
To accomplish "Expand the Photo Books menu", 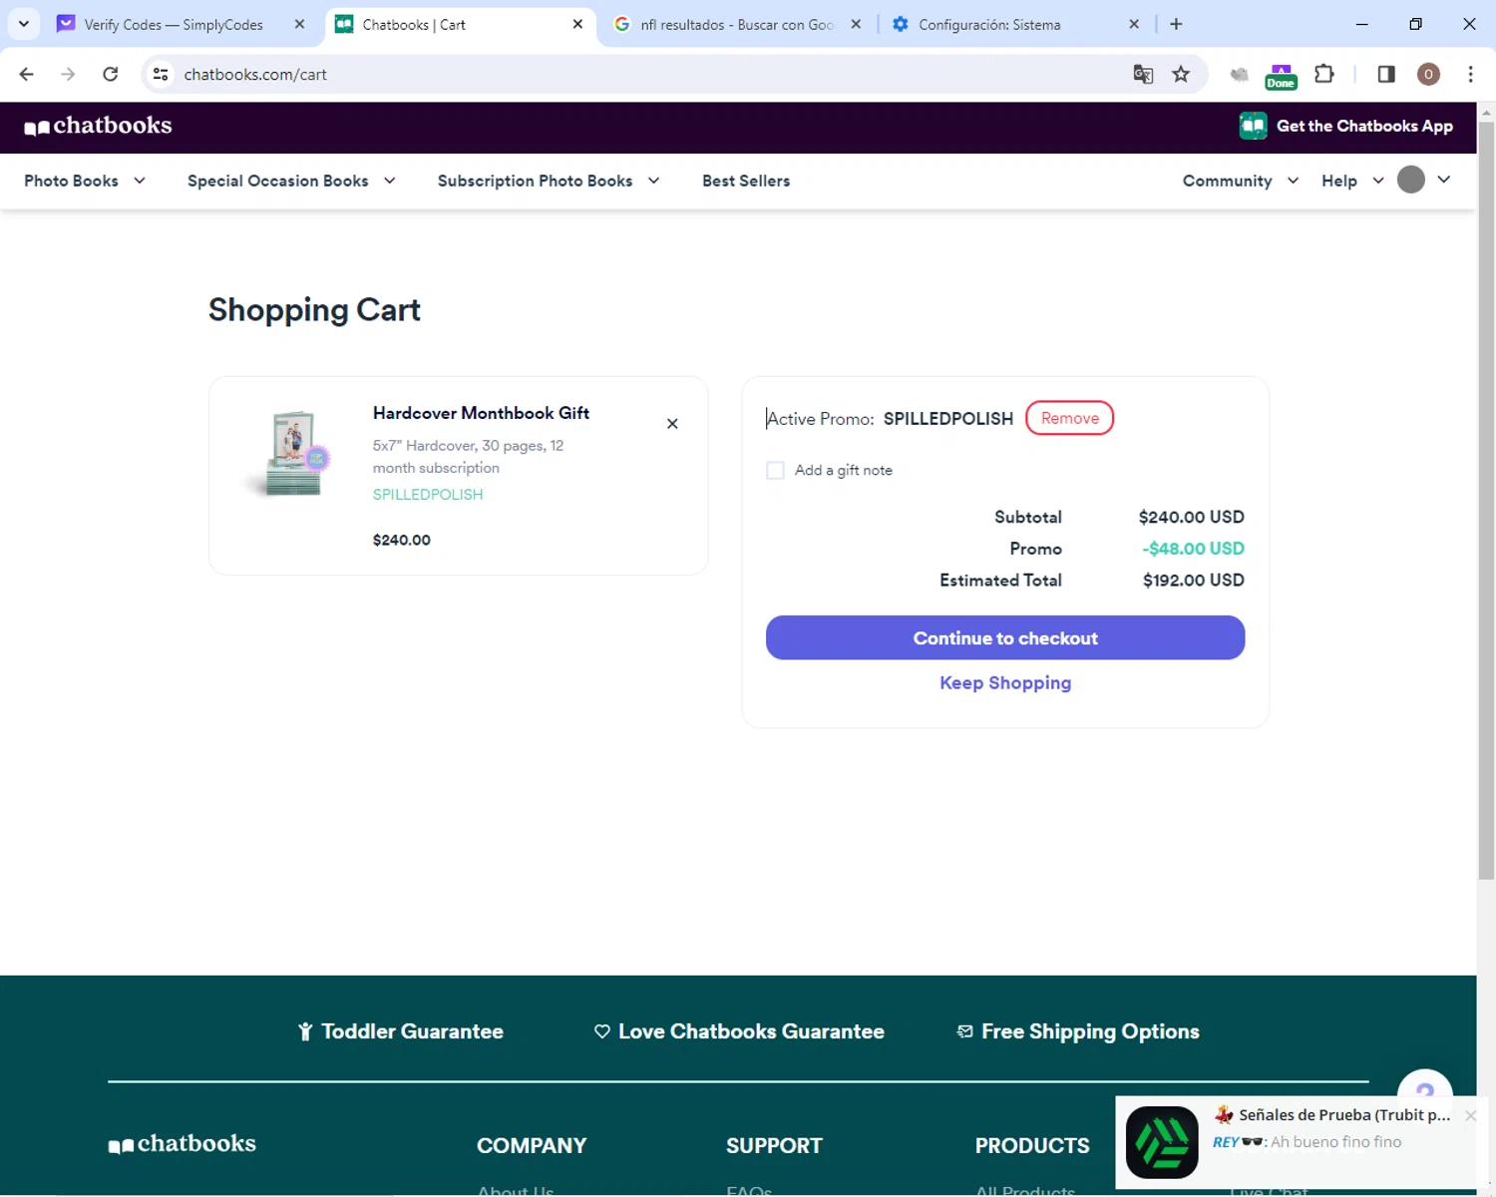I will click(85, 181).
